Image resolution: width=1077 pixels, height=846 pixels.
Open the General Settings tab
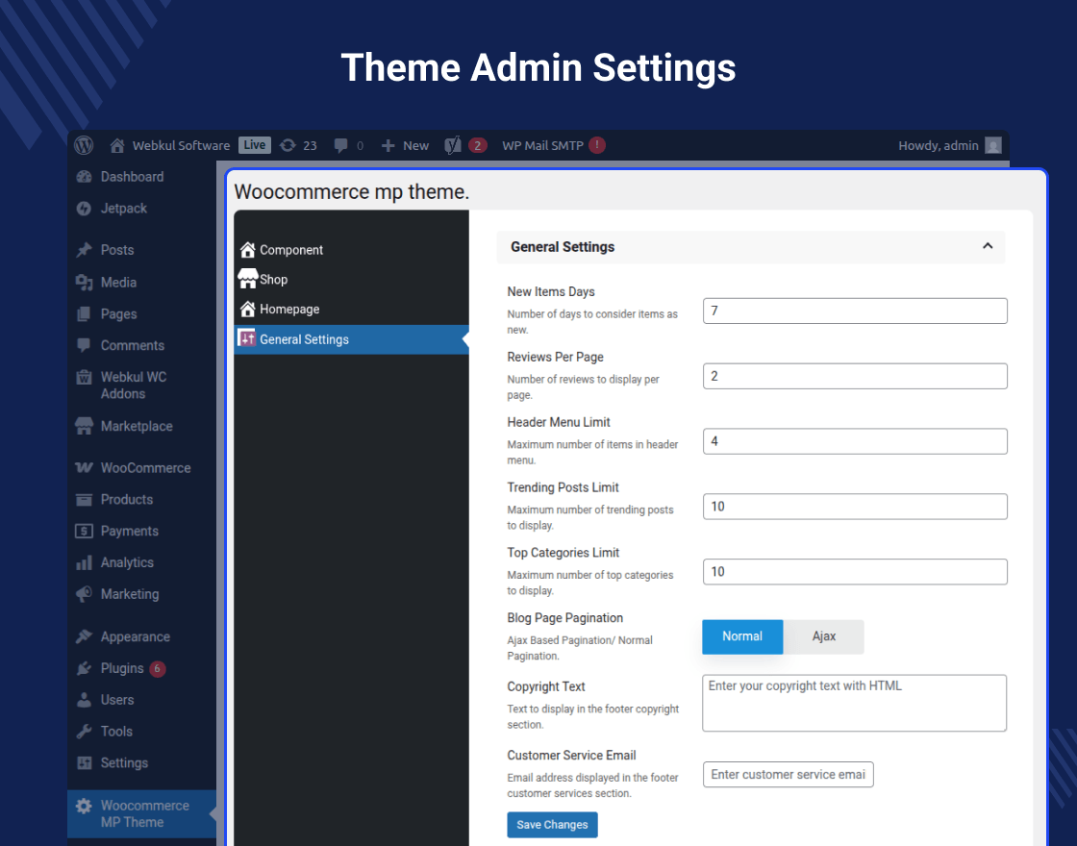(352, 339)
